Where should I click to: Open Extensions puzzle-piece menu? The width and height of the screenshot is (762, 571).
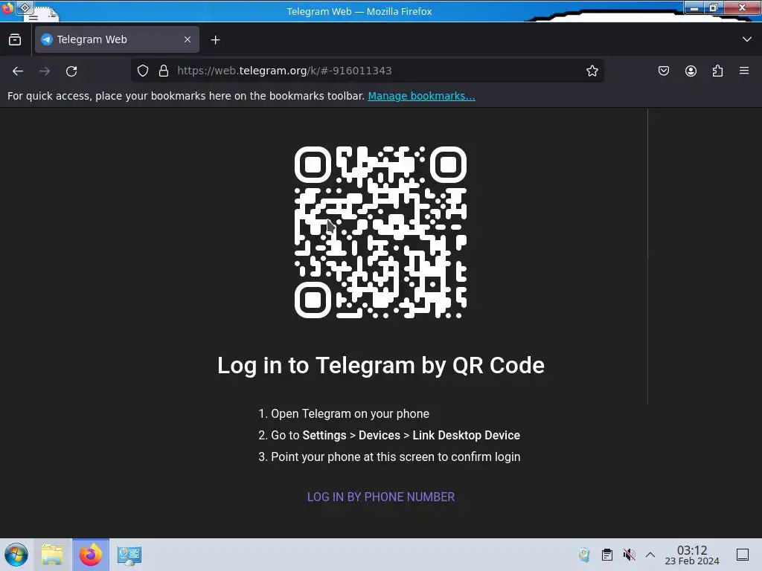[x=717, y=71]
